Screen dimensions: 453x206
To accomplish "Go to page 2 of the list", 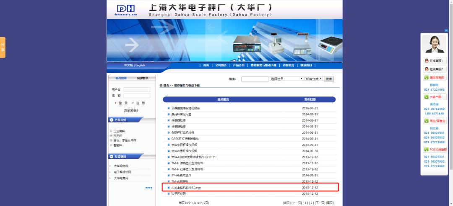I will [311, 203].
